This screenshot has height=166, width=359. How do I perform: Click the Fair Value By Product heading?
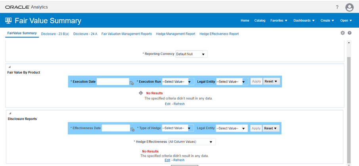click(24, 72)
